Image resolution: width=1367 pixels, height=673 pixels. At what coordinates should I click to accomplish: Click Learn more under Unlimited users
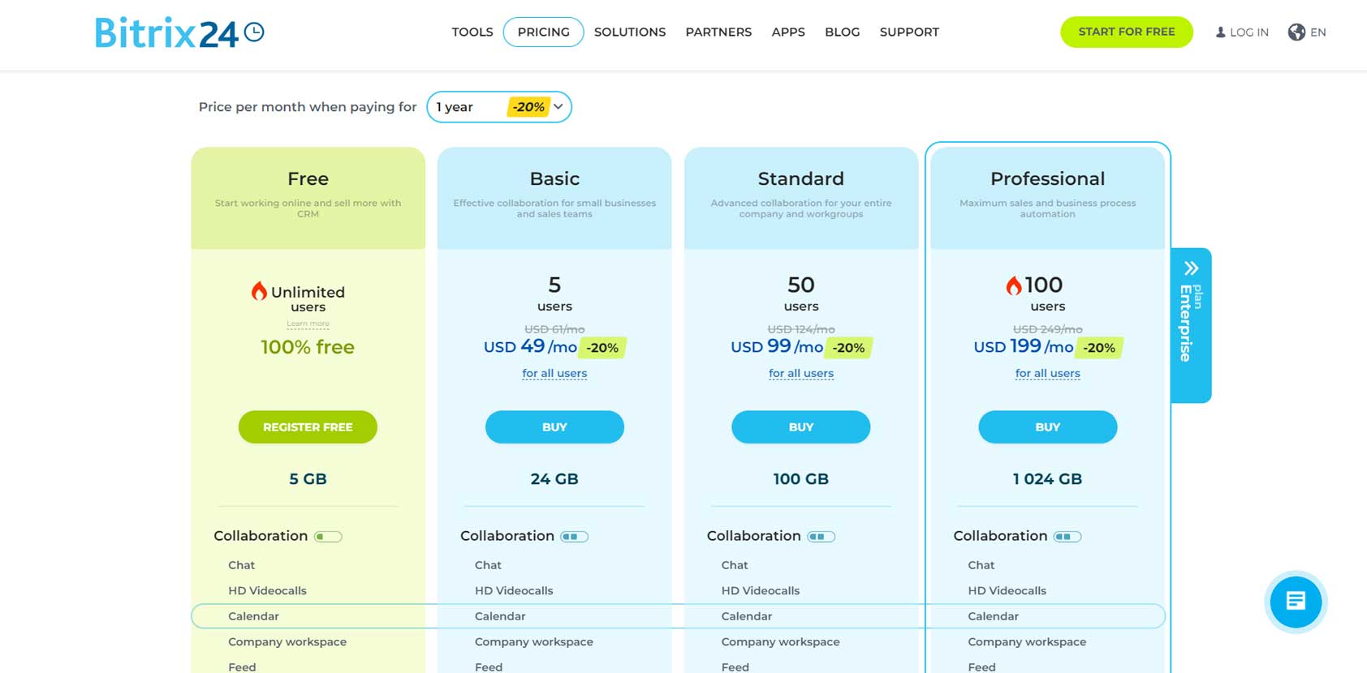tap(308, 324)
